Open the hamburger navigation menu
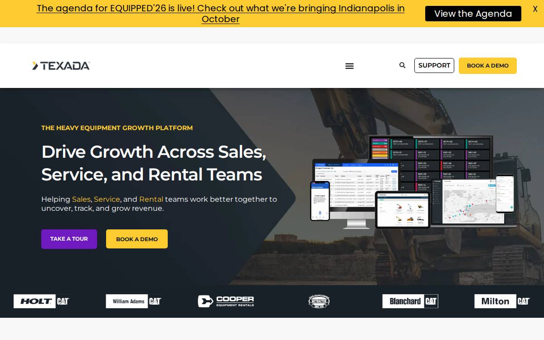Viewport: 544px width, 340px height. pos(350,66)
